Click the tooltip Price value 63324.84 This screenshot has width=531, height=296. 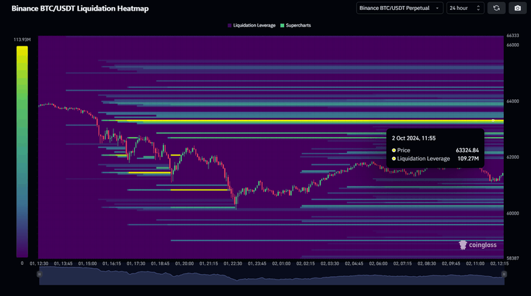467,150
